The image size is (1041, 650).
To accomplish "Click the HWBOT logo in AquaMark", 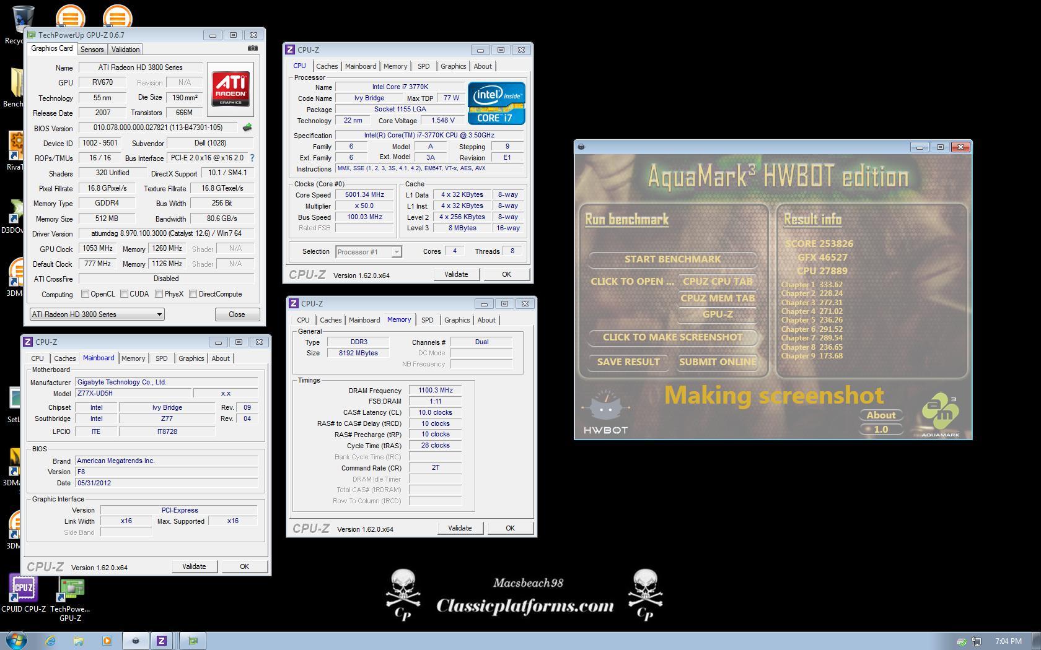I will pyautogui.click(x=605, y=413).
